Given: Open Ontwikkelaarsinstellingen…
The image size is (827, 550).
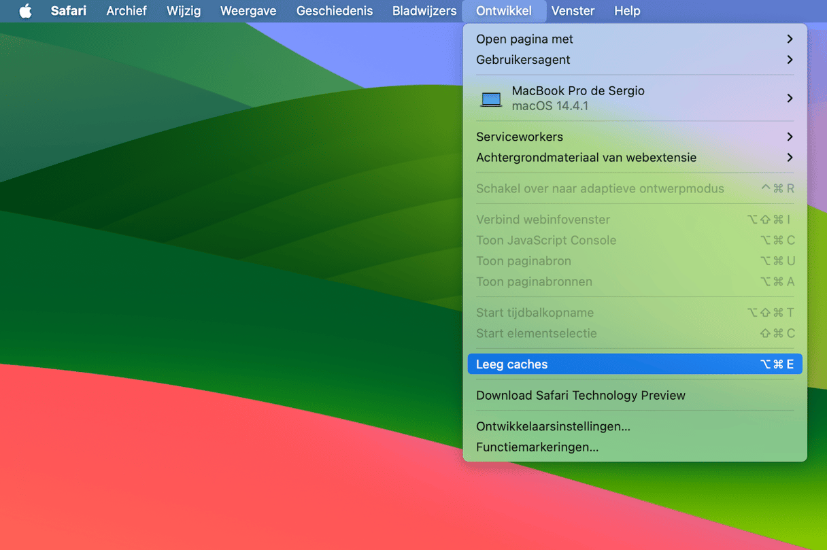Looking at the screenshot, I should (x=635, y=427).
